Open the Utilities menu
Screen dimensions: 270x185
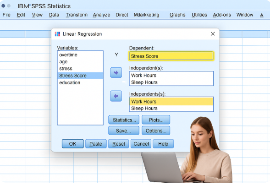(199, 15)
